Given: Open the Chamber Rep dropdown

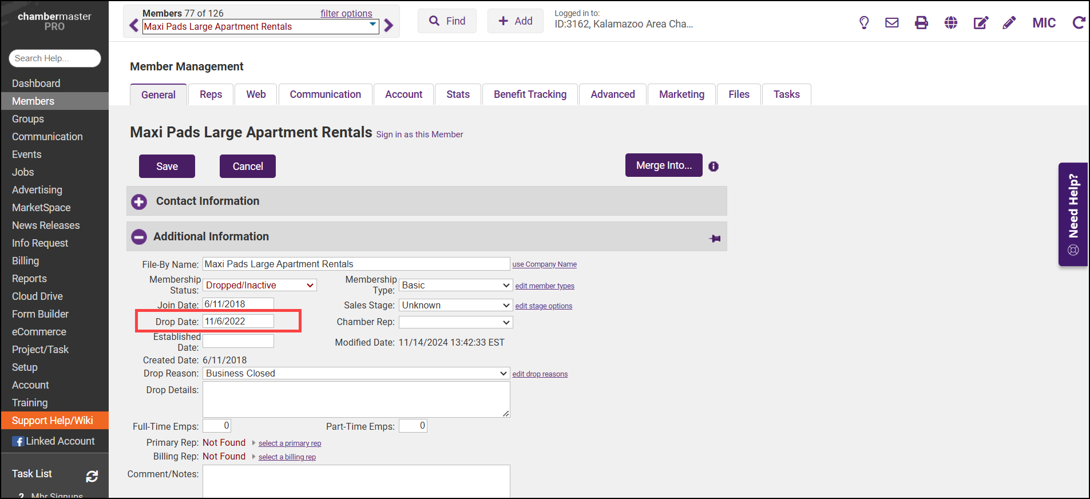Looking at the screenshot, I should pyautogui.click(x=455, y=322).
